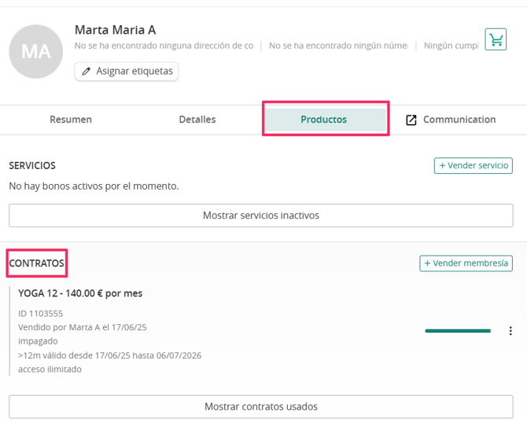Switch to the Resumen tab

(x=71, y=120)
